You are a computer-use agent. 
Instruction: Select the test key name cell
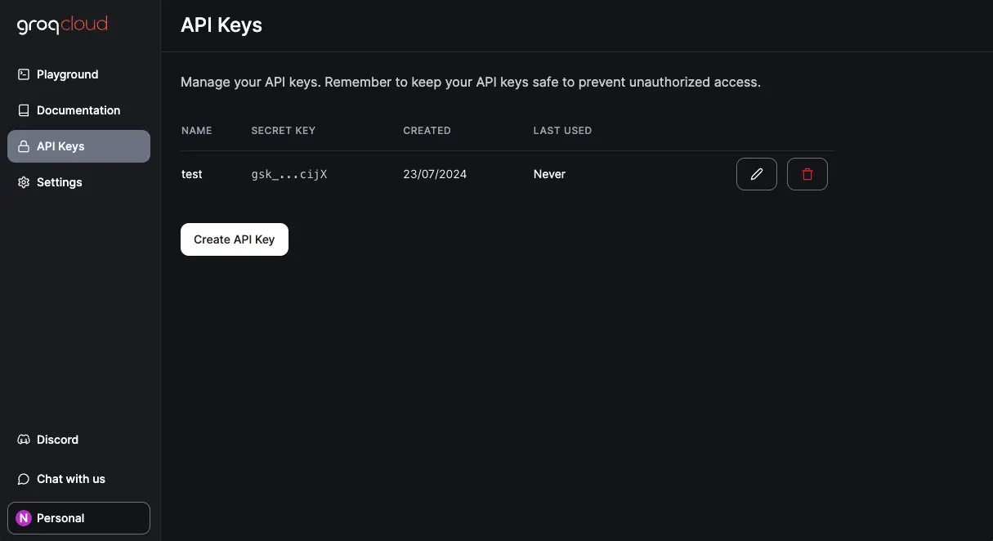[192, 174]
